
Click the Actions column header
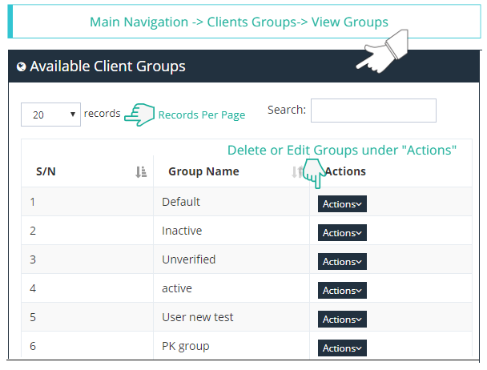tap(345, 171)
